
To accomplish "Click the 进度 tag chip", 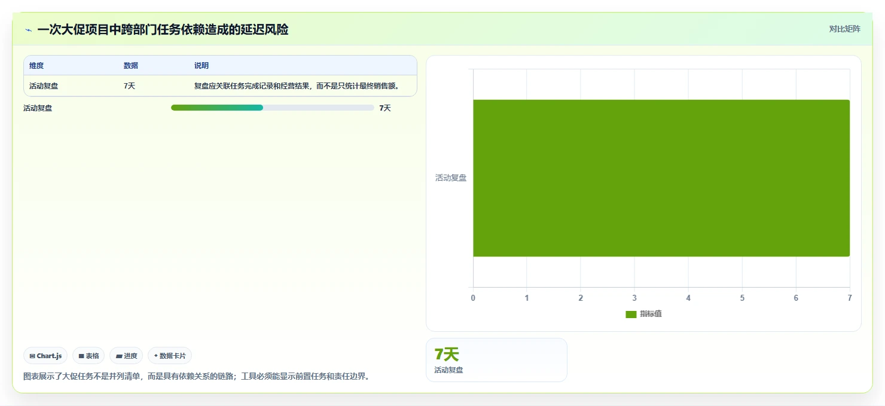I will (126, 356).
